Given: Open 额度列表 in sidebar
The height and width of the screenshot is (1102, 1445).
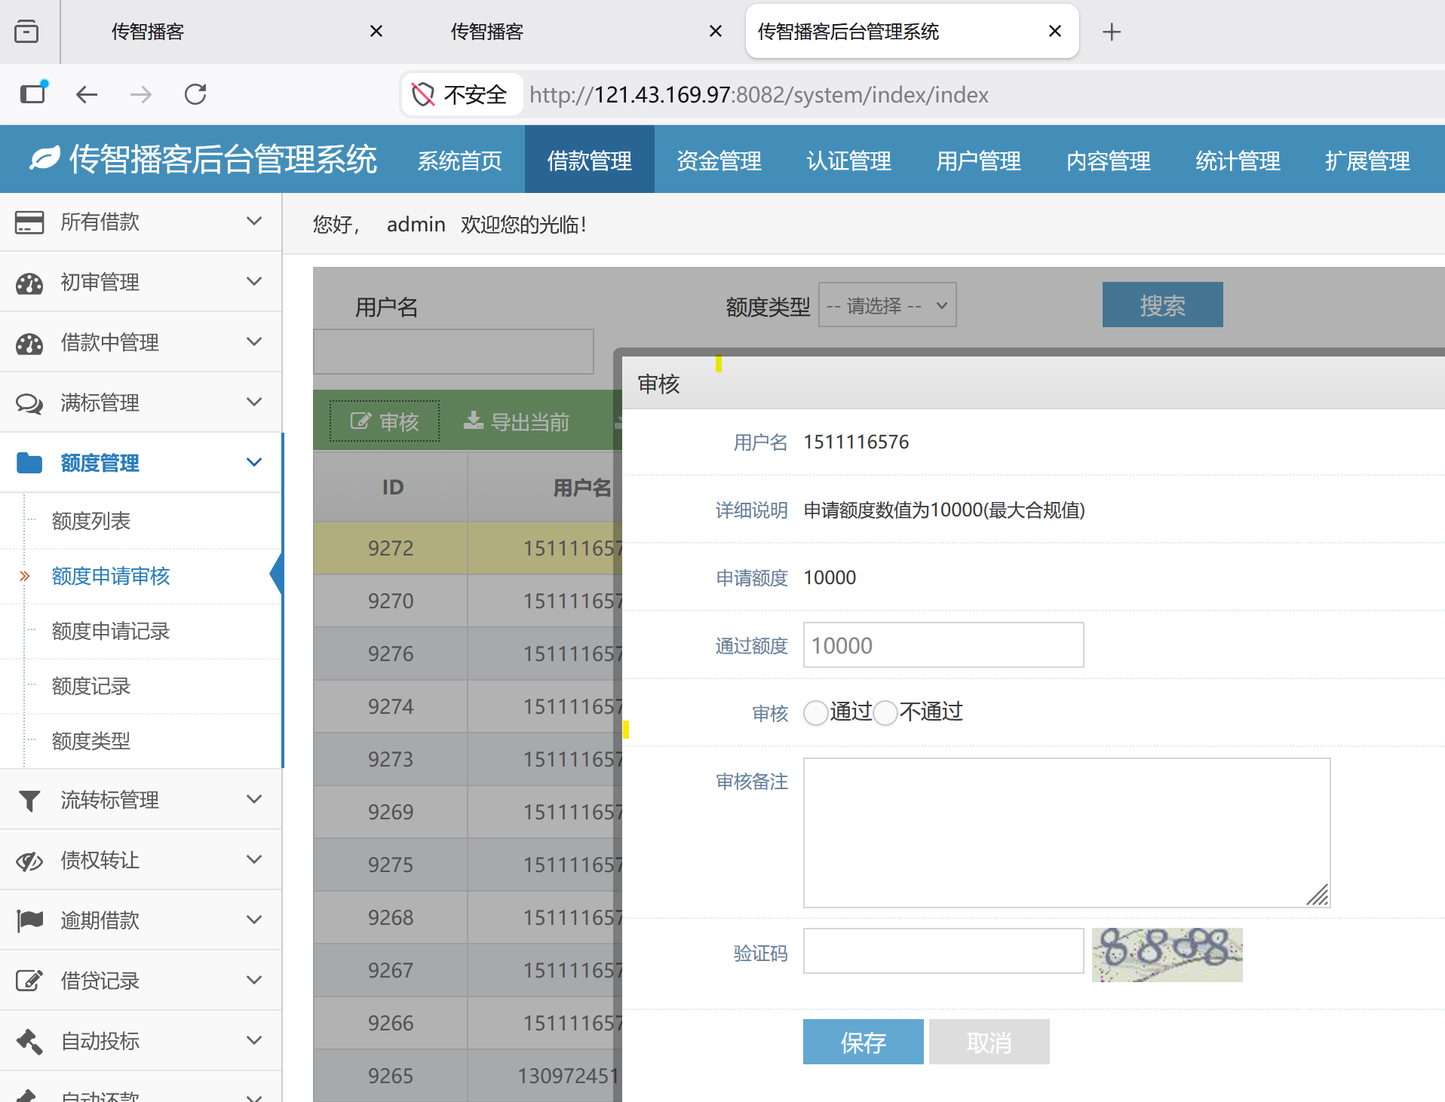Looking at the screenshot, I should [91, 521].
